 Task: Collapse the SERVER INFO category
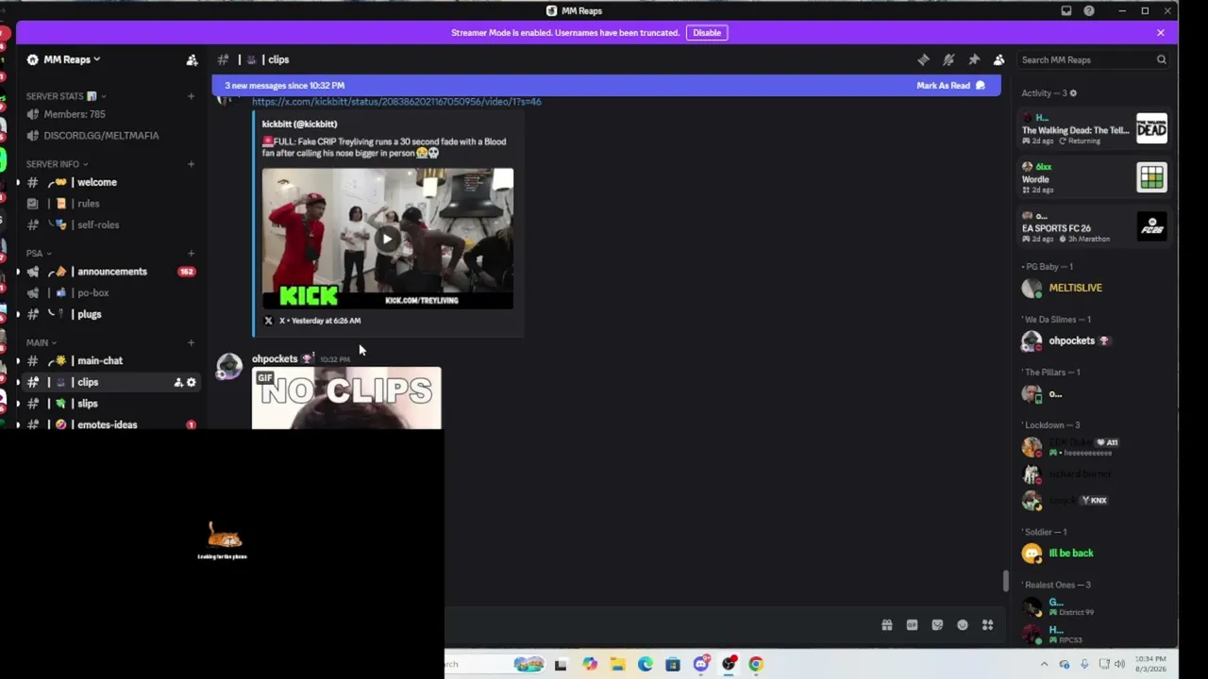tap(57, 164)
